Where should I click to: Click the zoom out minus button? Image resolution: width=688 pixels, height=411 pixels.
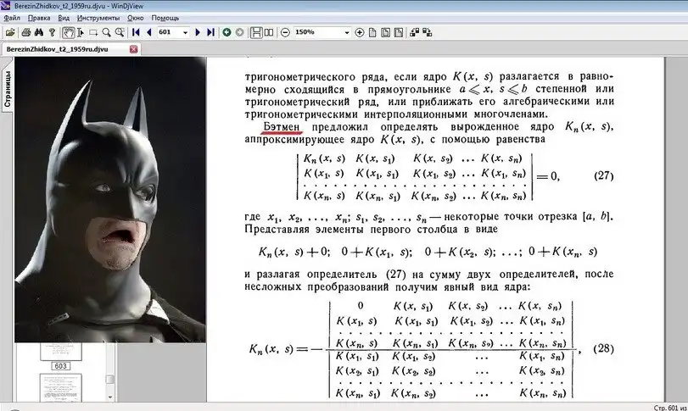[x=284, y=32]
